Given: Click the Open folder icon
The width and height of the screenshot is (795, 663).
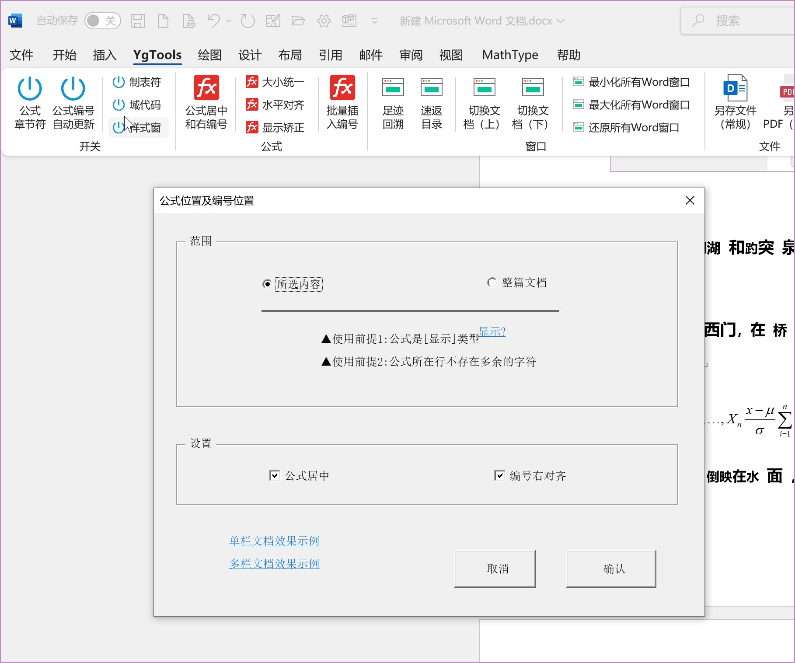Looking at the screenshot, I should click(298, 21).
